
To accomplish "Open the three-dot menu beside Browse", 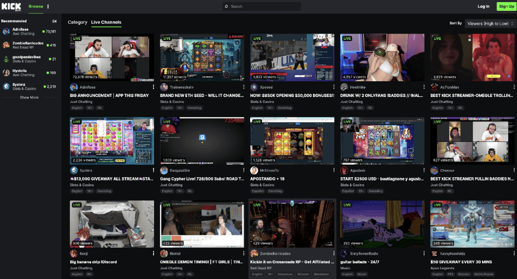I will (x=48, y=7).
